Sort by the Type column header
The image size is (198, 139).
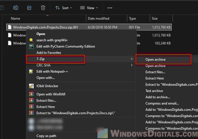(132, 19)
